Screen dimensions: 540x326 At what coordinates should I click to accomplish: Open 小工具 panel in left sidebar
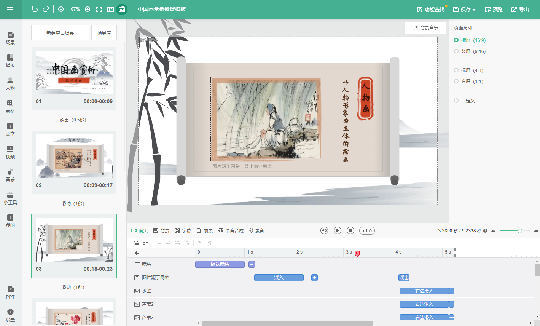click(x=10, y=198)
